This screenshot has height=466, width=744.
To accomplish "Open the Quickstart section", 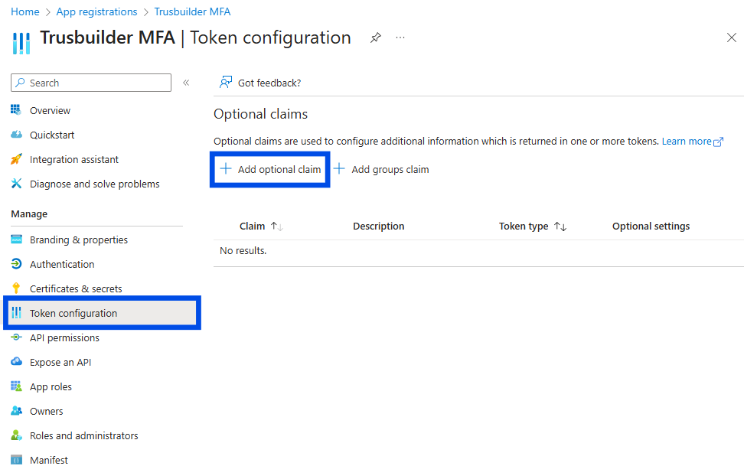I will (x=51, y=134).
